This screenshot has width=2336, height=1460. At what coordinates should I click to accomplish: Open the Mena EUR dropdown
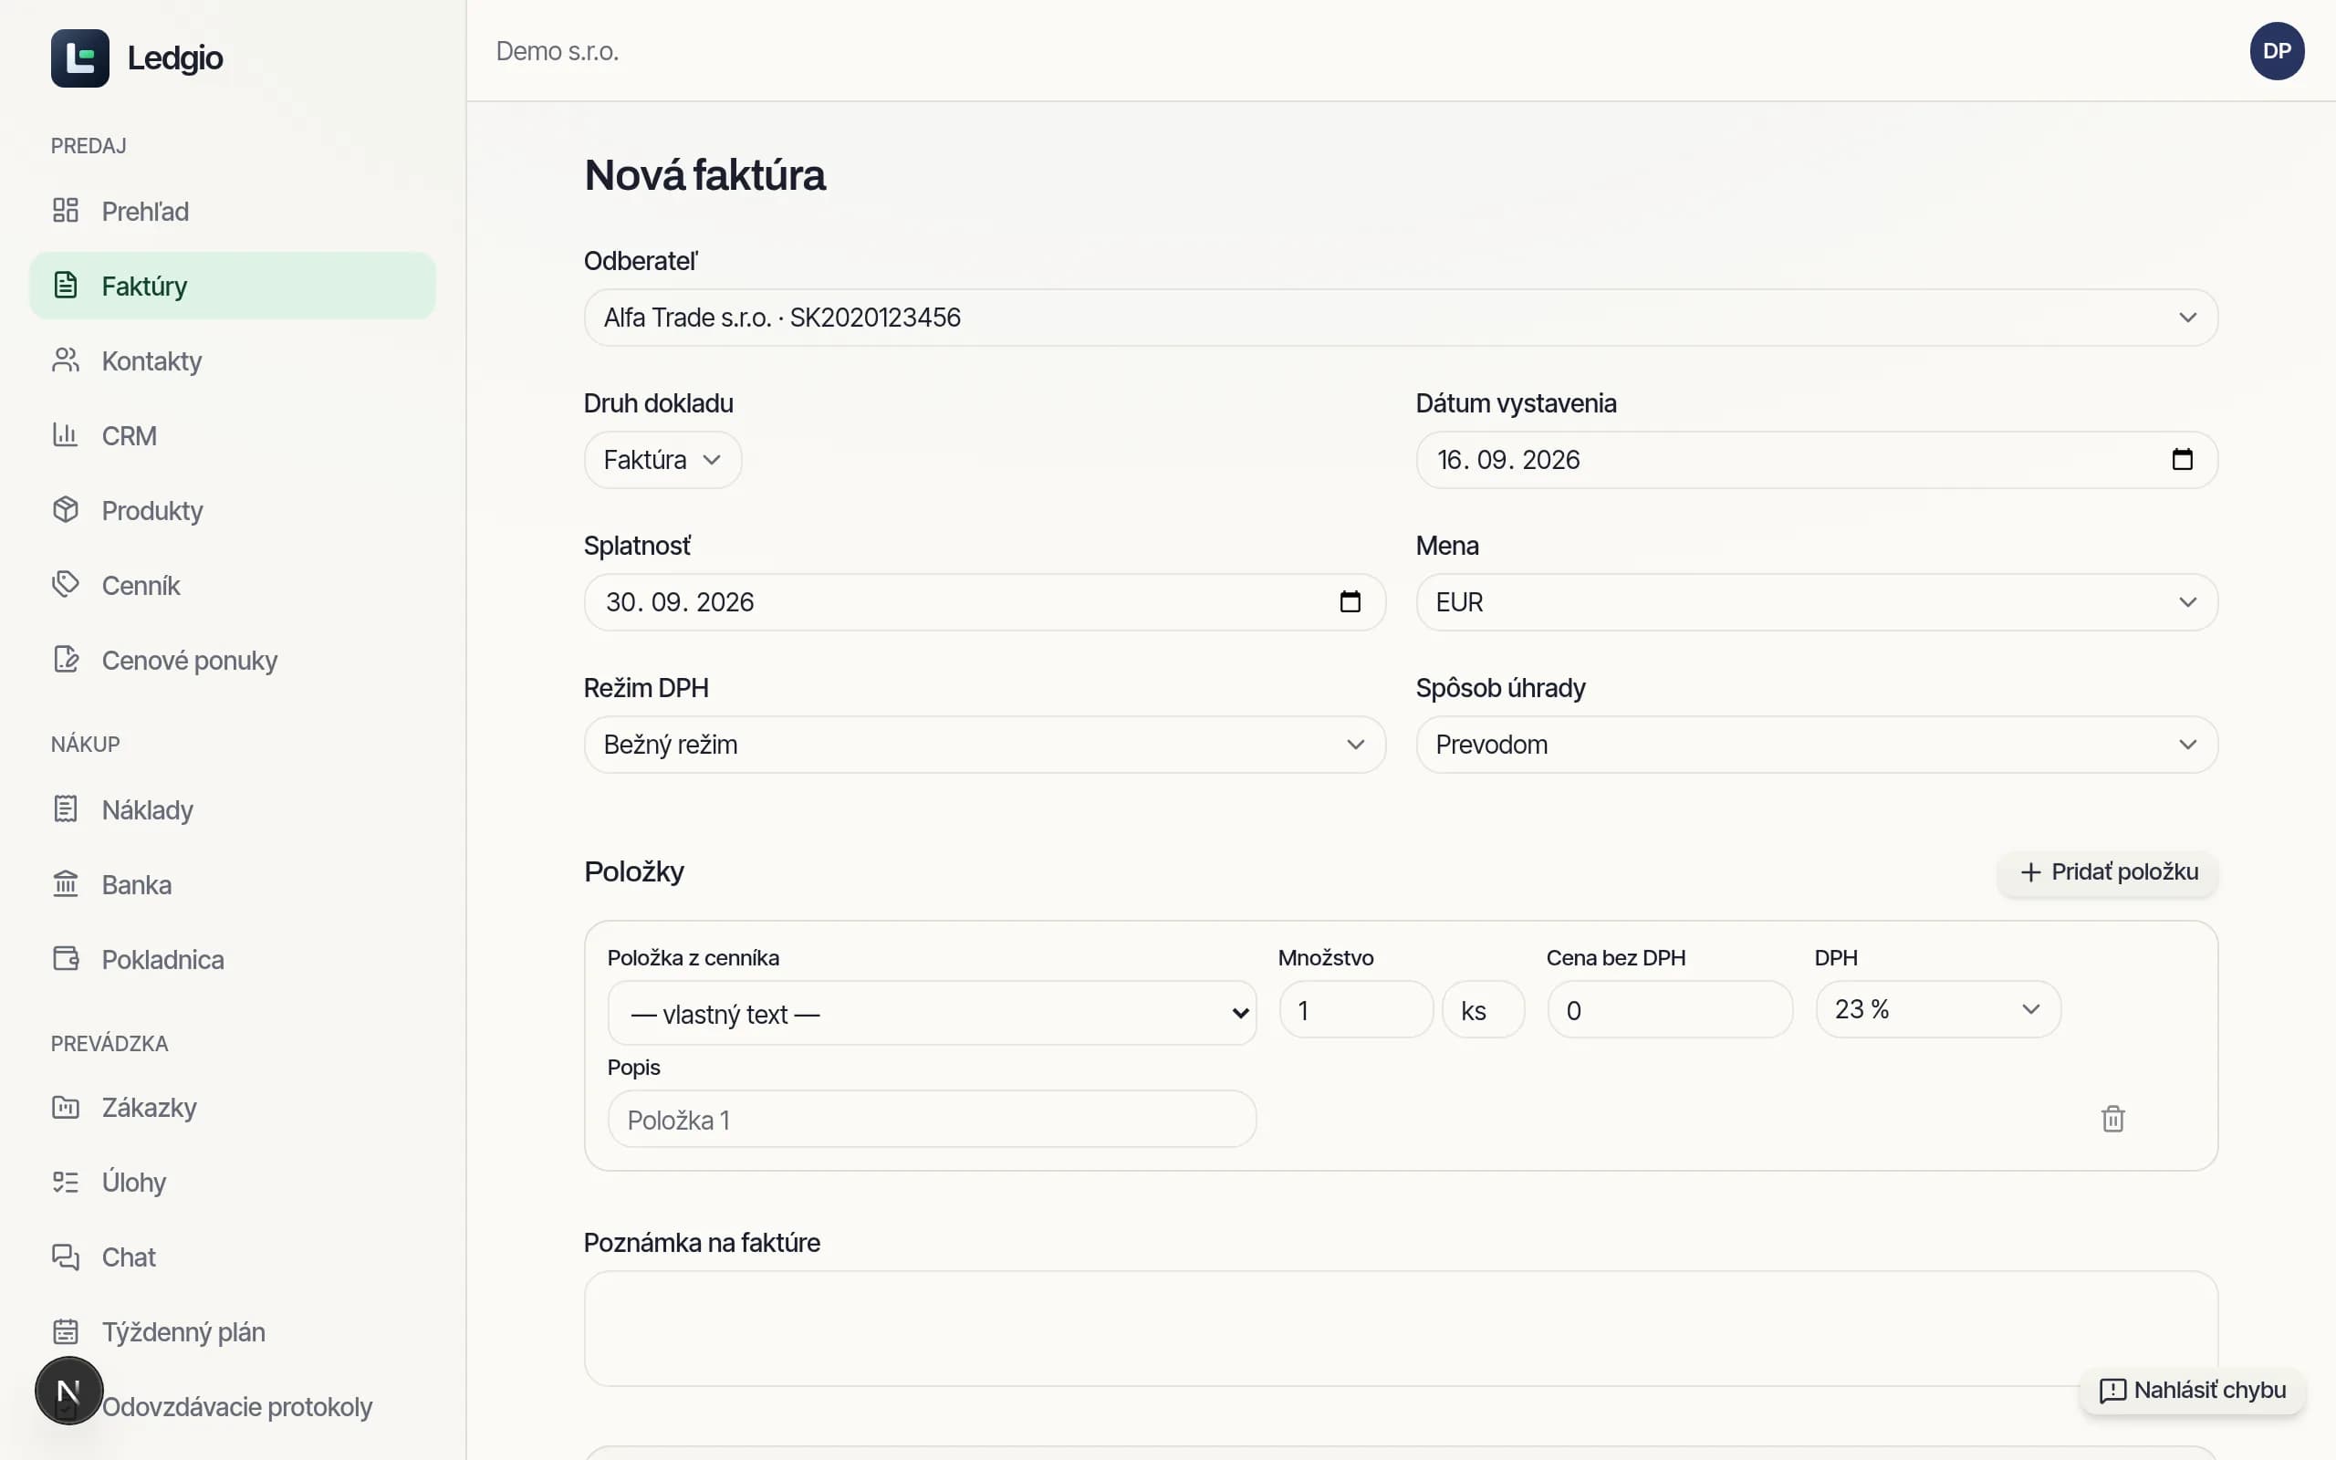[x=1817, y=601]
